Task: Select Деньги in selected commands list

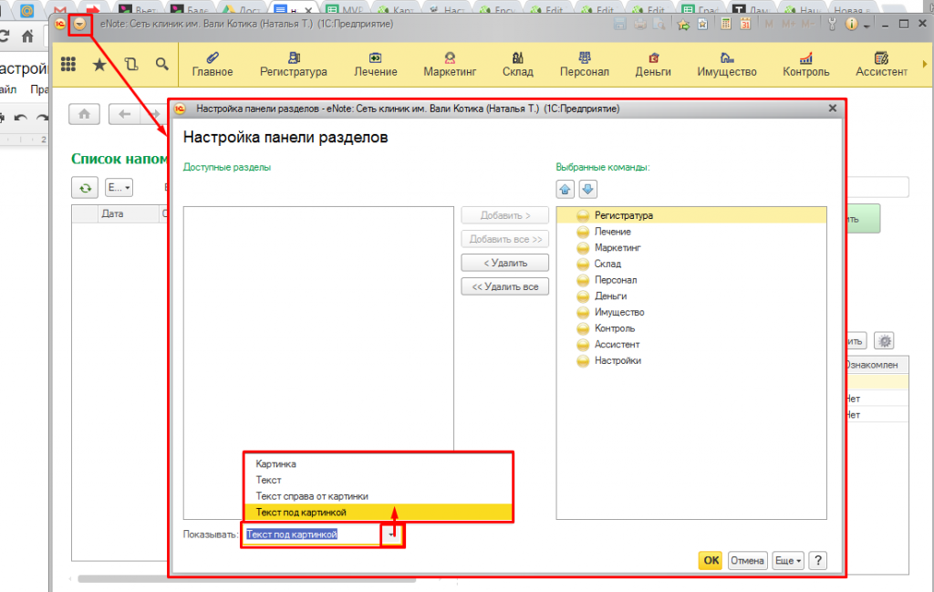Action: (691, 296)
